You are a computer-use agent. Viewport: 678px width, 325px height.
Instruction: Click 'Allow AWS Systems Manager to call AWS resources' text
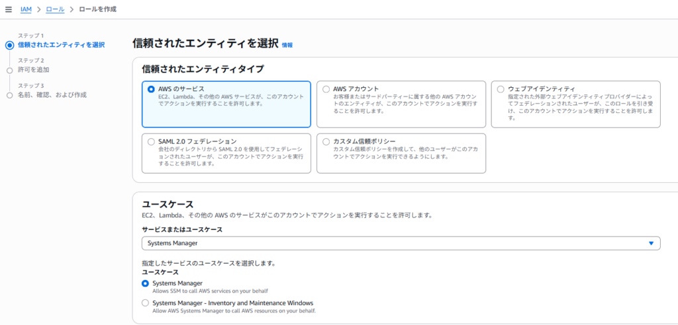pos(234,310)
